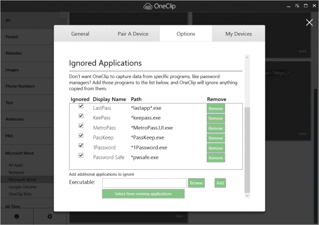Toggle the Password Safe ignored checkbox
This screenshot has height=225, width=319.
coord(81,155)
